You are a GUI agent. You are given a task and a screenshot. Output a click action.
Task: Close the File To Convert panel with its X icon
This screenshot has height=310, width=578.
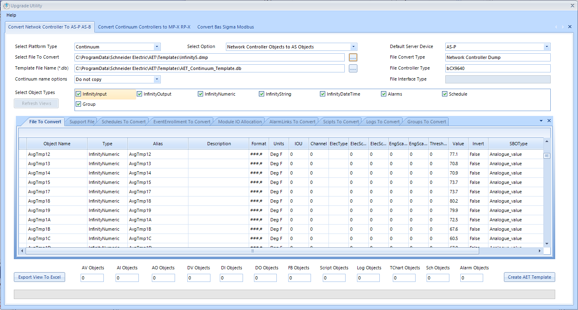point(549,121)
